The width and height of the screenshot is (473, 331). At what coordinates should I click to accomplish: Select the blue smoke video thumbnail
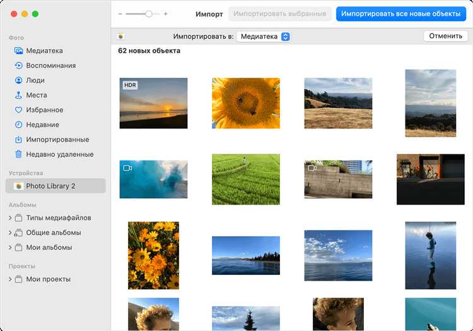pos(153,179)
